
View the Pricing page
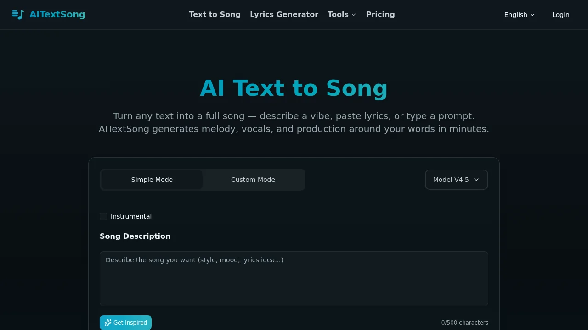click(x=380, y=14)
